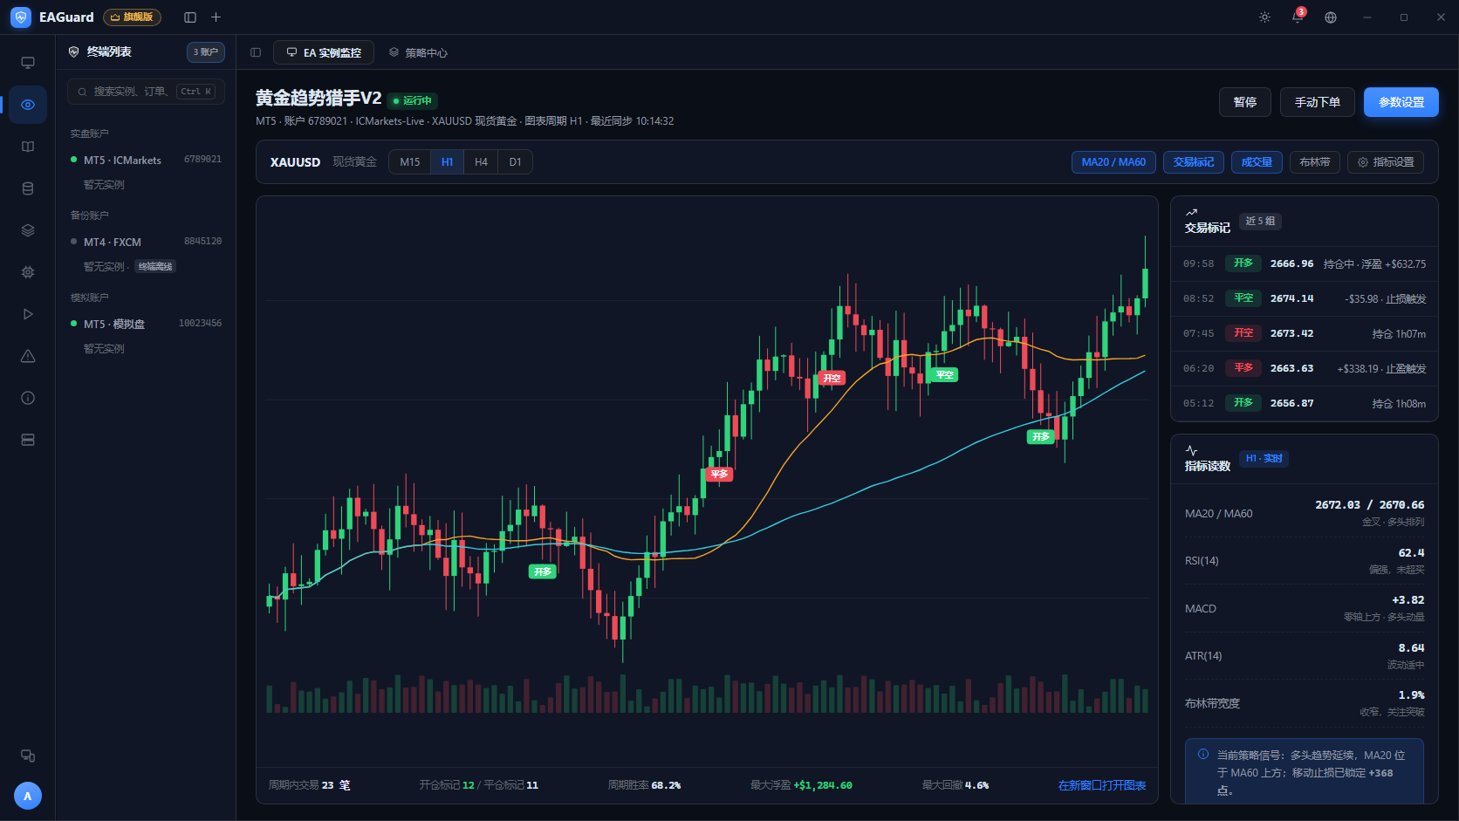Select MT5 · ICMarkets account 6789021
This screenshot has width=1459, height=821.
tap(146, 160)
